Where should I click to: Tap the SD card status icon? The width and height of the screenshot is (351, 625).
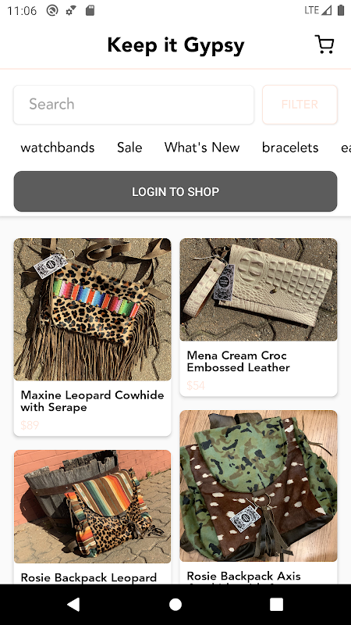point(90,10)
